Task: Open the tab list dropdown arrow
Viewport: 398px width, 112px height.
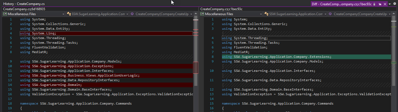Action: pos(390,4)
